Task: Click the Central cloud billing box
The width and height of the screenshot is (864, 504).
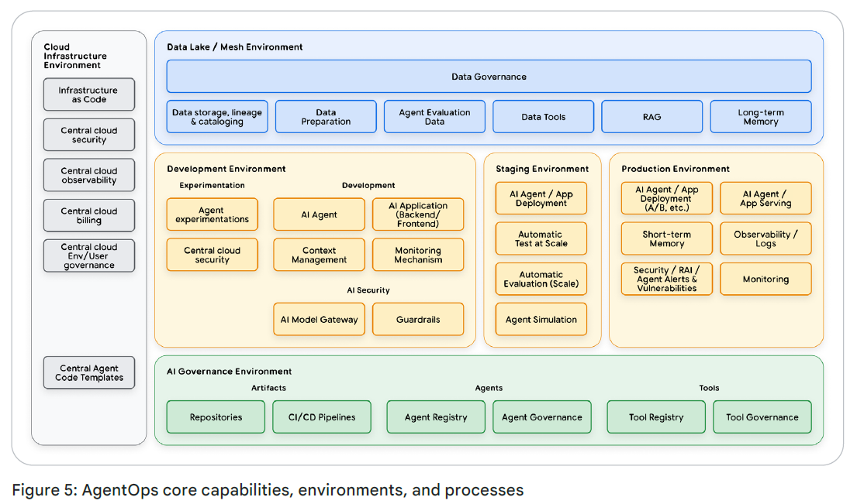Action: click(88, 215)
